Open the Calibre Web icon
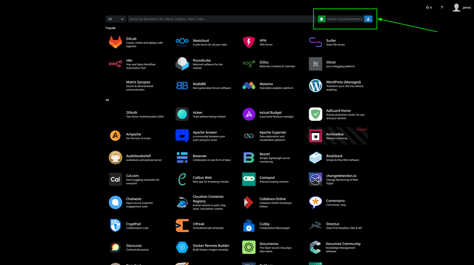 (182, 179)
